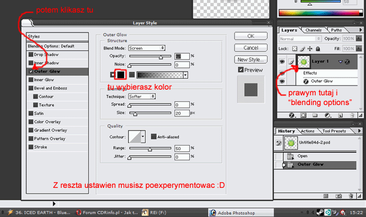Switch to Channels tab

click(313, 30)
